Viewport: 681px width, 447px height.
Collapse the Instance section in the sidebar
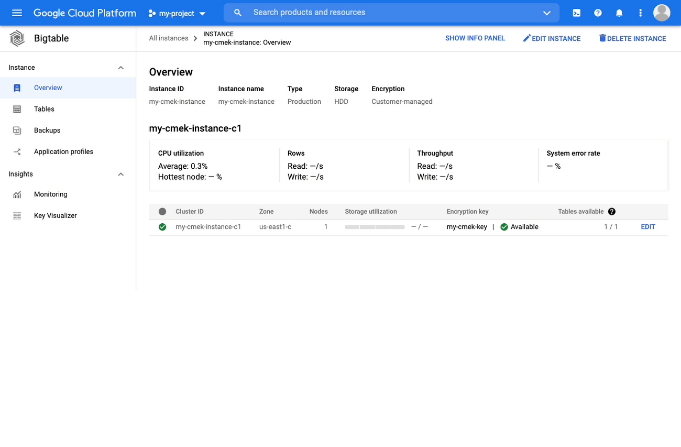pos(120,67)
